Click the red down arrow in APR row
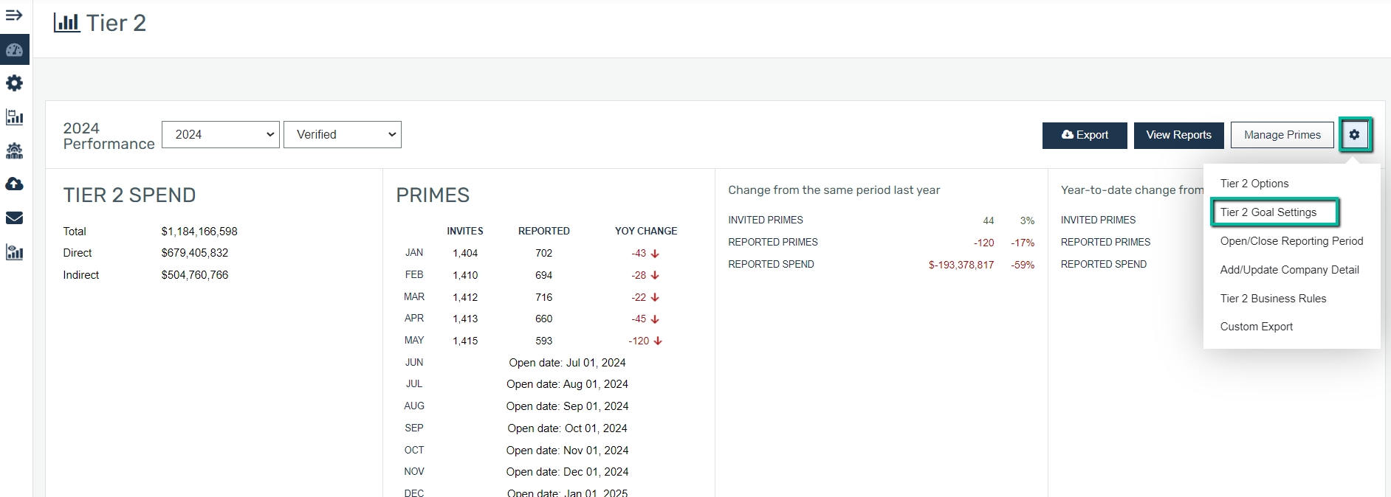The width and height of the screenshot is (1391, 497). (655, 319)
